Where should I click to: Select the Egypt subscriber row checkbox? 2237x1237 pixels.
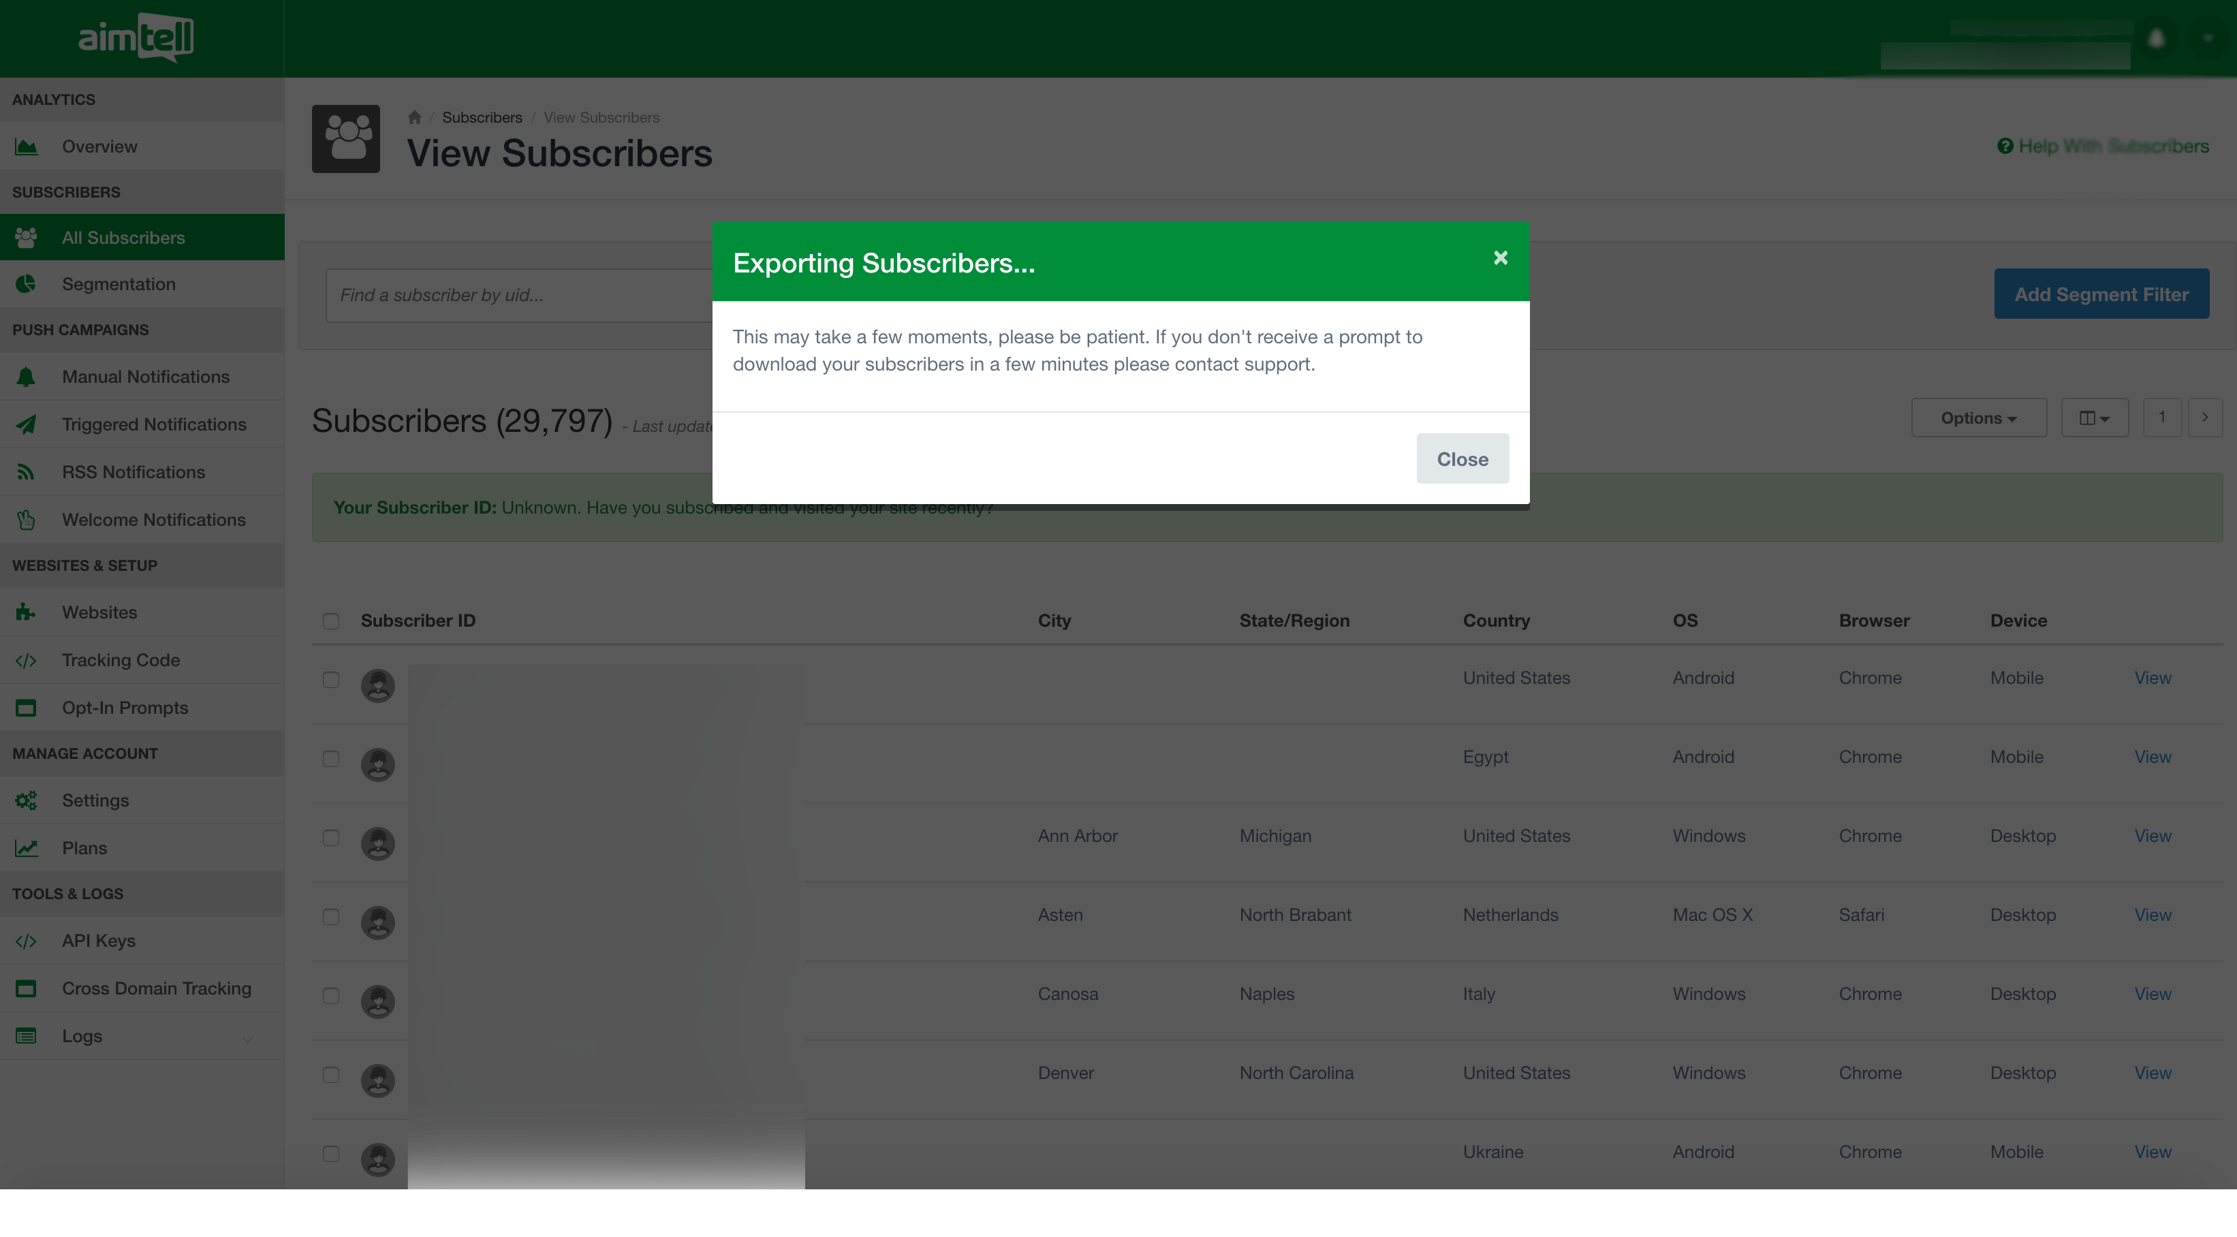tap(331, 758)
